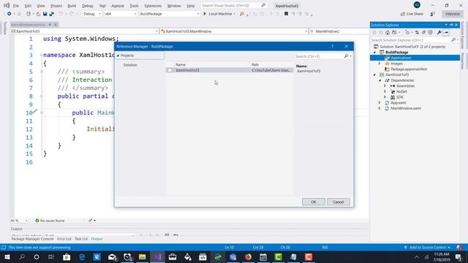Cancel the Reference Manager dialog
468x263 pixels.
[338, 202]
